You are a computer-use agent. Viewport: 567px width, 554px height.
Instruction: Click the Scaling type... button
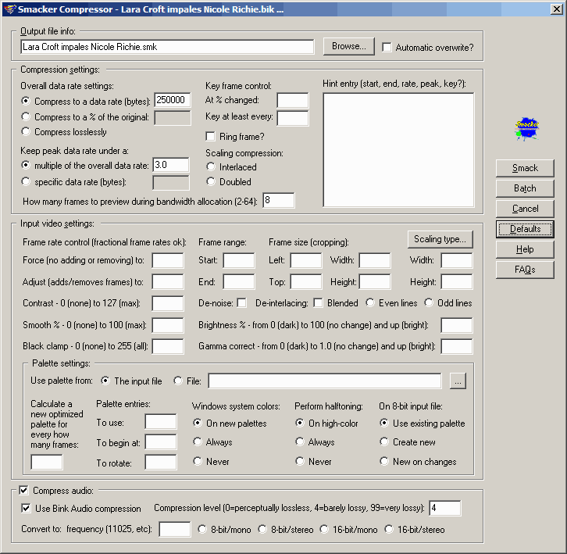pos(440,239)
